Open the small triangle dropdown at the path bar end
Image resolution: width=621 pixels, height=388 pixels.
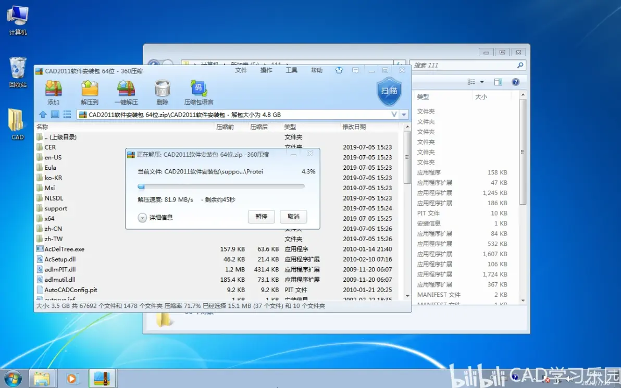coord(404,115)
